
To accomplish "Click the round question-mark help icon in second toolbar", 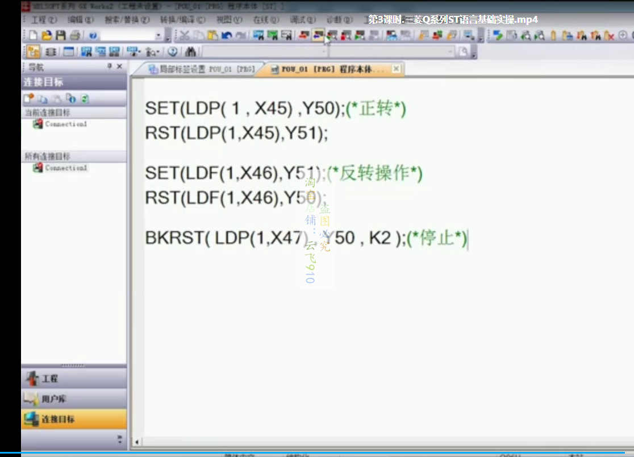I will tap(173, 52).
